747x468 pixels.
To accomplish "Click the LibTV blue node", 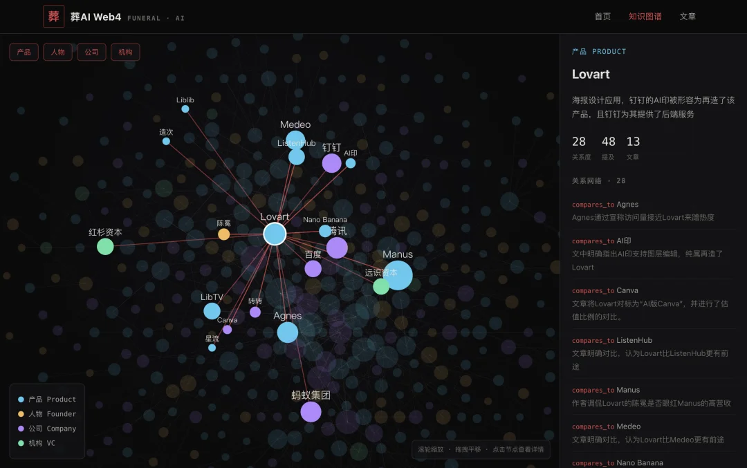I will (212, 311).
